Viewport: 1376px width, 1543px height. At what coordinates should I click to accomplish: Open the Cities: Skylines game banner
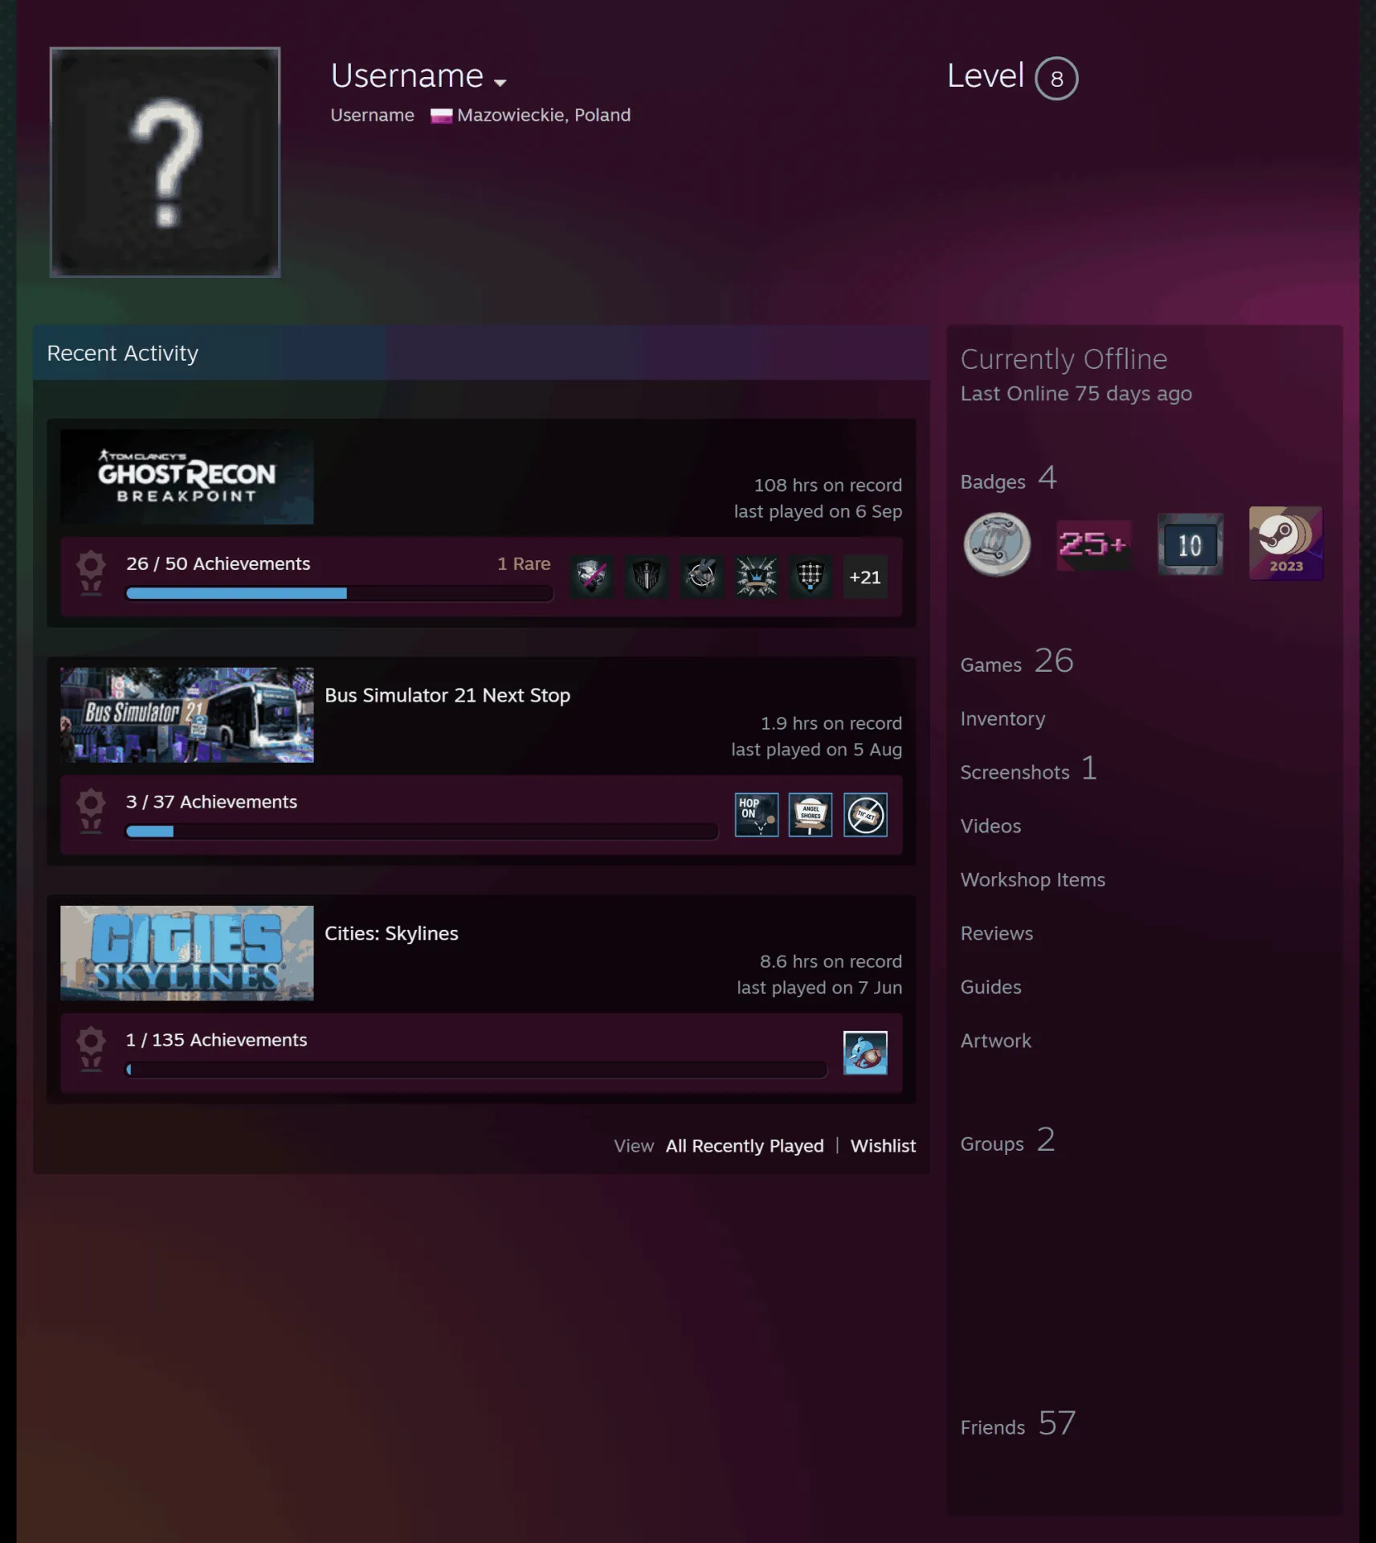(186, 953)
